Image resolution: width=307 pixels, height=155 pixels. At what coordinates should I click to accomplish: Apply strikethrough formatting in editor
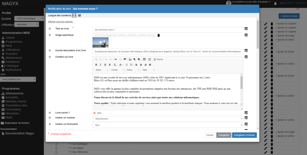click(x=110, y=65)
